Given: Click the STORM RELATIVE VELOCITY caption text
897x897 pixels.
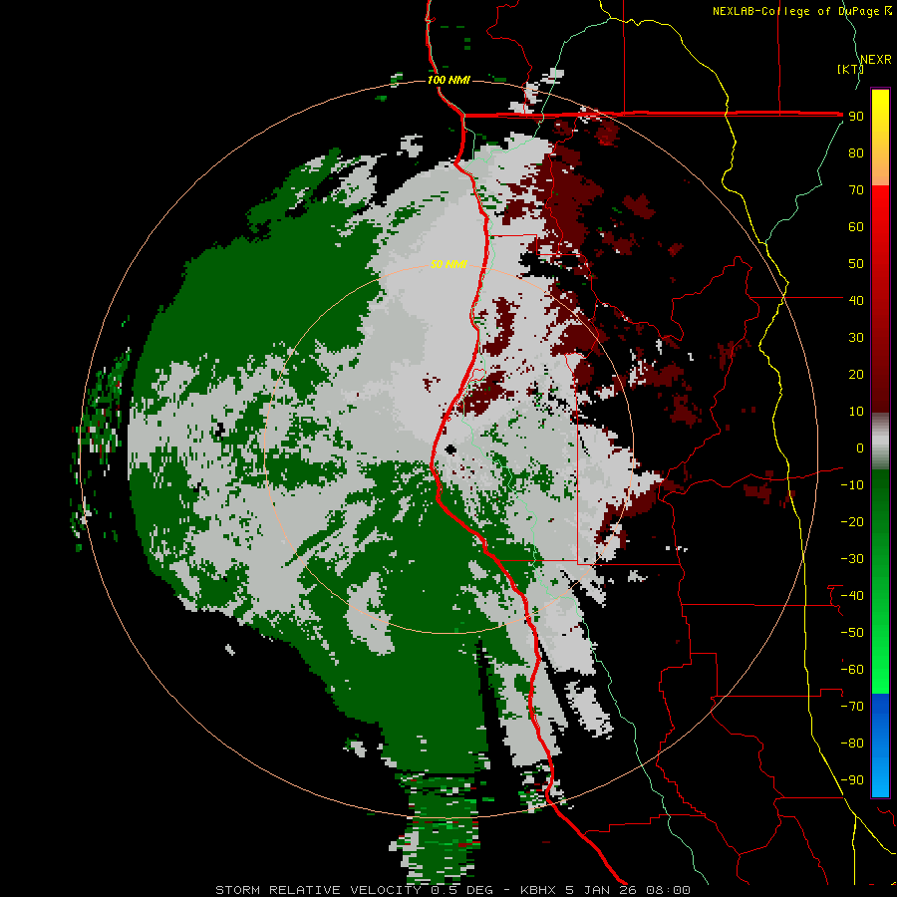Looking at the screenshot, I should click(319, 890).
